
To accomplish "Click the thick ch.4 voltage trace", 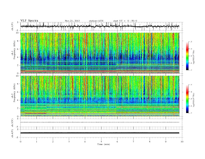I will click(100, 133).
